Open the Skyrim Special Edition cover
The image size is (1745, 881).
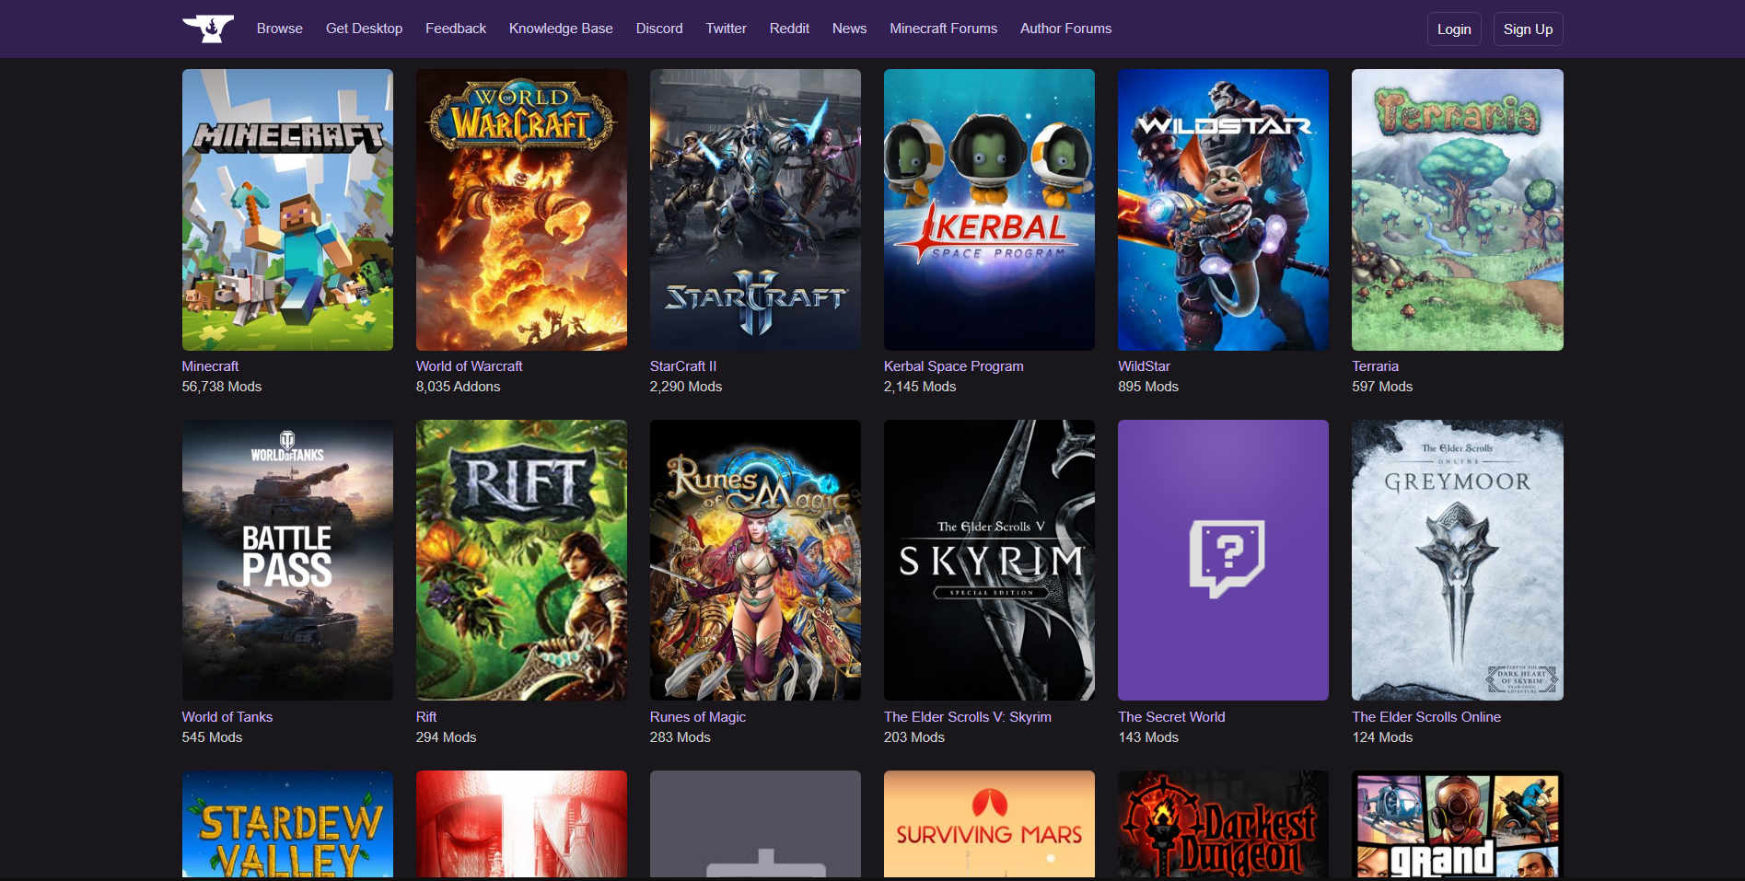coord(989,561)
